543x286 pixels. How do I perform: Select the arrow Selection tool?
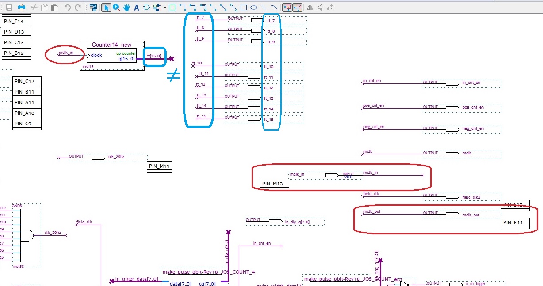[x=106, y=8]
